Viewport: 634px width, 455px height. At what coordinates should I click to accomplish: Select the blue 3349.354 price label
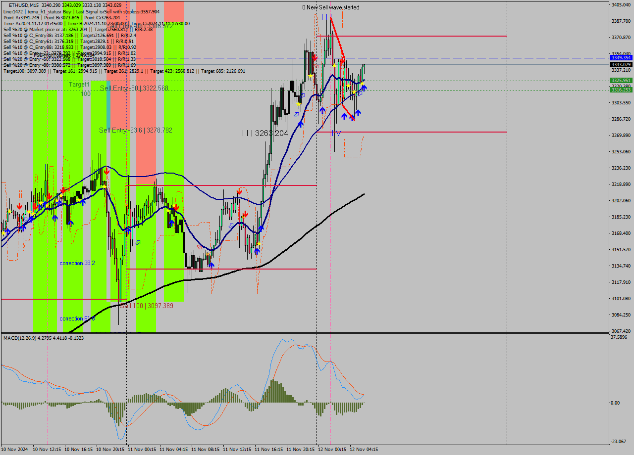point(621,58)
